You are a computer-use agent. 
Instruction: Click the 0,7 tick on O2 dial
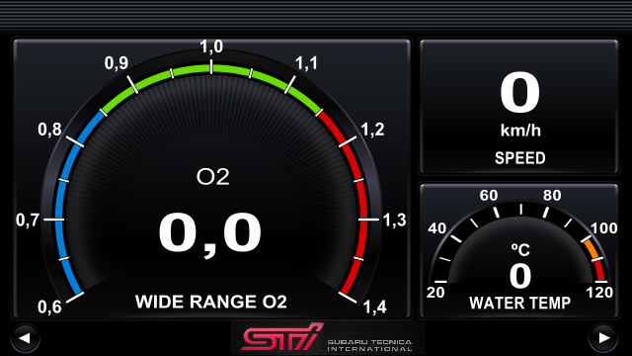(x=28, y=220)
